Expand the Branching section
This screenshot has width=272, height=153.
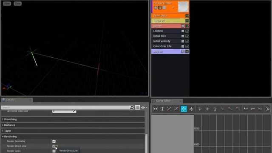tap(3, 119)
